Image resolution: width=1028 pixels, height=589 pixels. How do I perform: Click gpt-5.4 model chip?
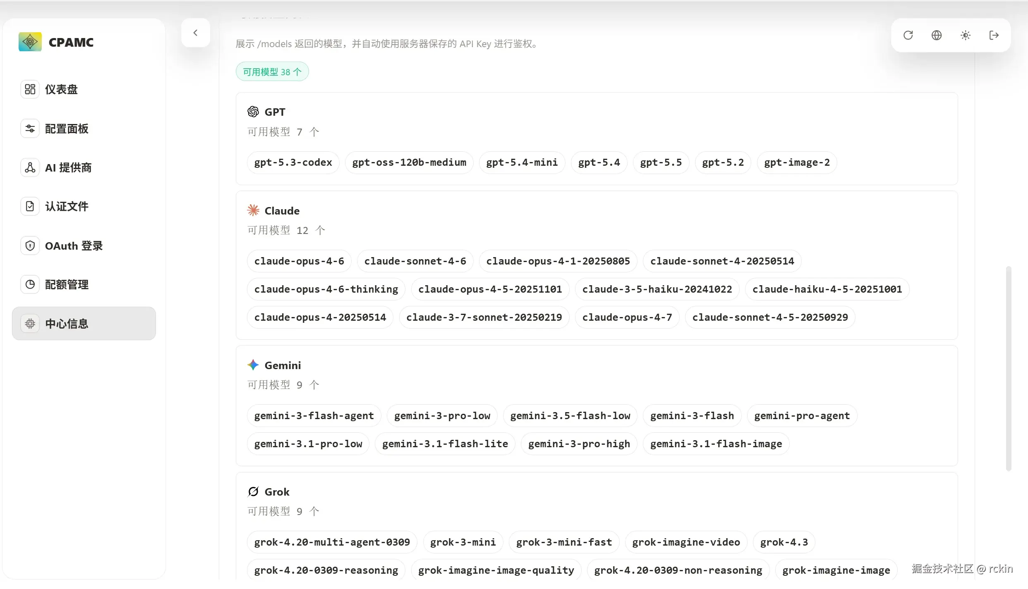599,162
